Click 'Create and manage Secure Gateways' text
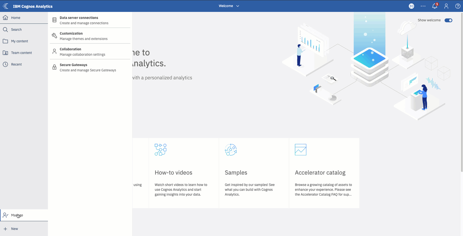Viewport: 463px width, 236px height. (x=88, y=70)
